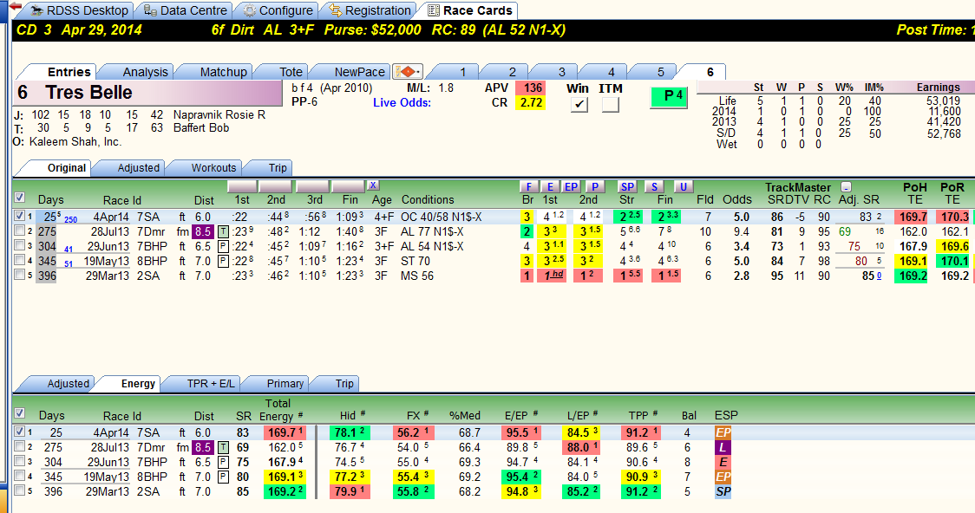Click the small X button above Age column

372,185
